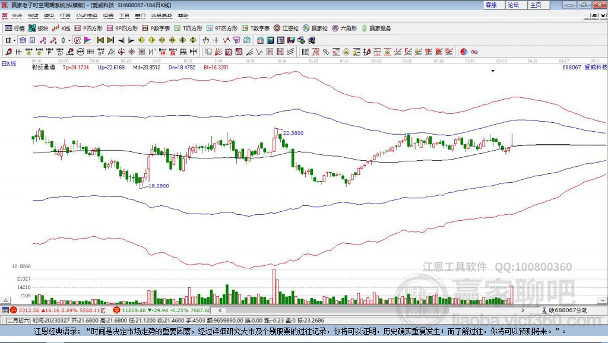608x343 pixels.
Task: Select the Gann fan lines tool
Action: pos(218,52)
